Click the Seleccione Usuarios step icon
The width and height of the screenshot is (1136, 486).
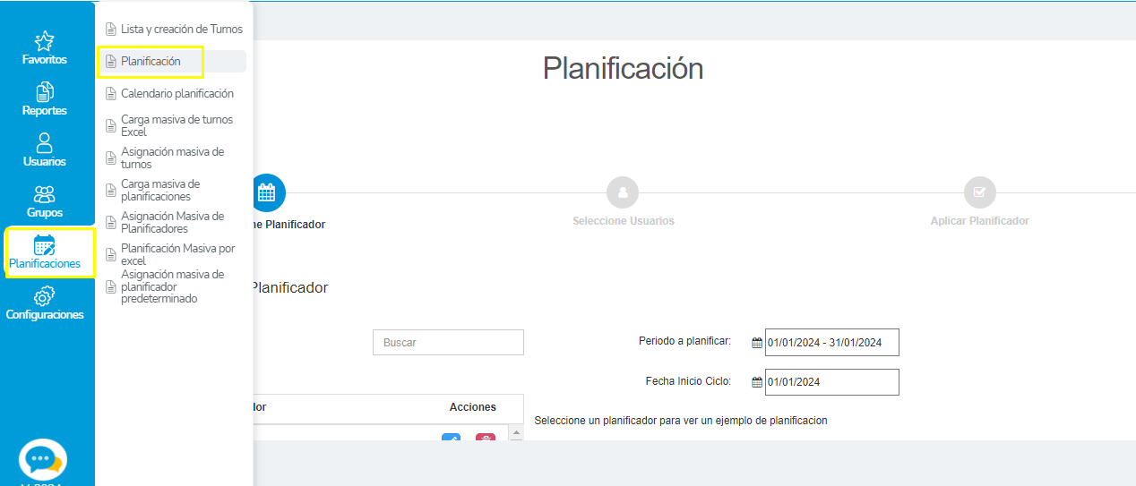click(622, 192)
